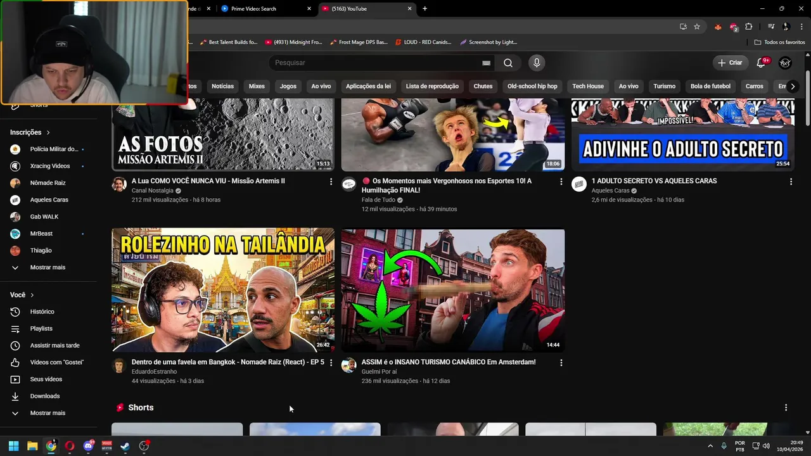Open EduardoEstranho channel avatar
Viewport: 811px width, 456px height.
point(119,365)
